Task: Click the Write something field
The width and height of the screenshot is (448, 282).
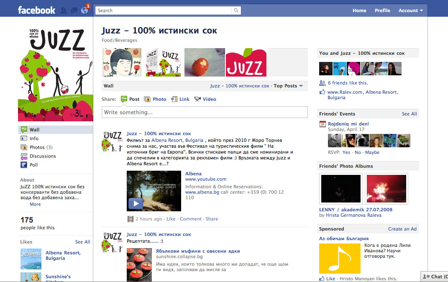Action: coord(205,112)
